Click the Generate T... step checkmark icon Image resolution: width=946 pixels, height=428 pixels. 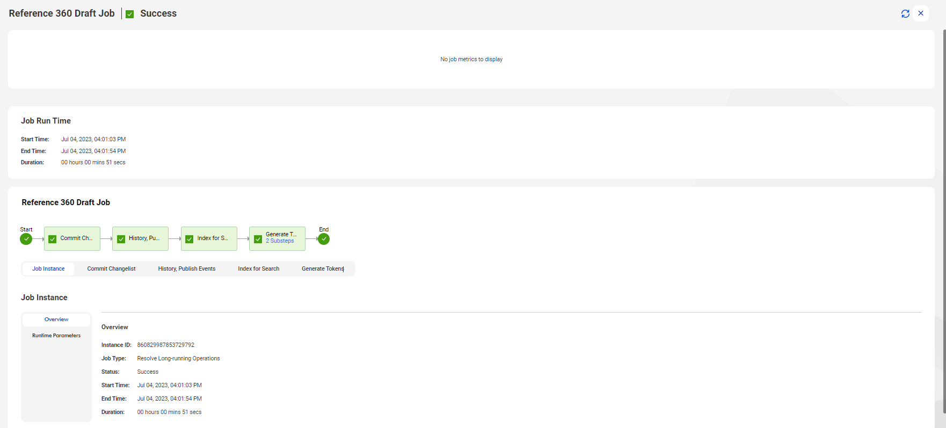(x=258, y=239)
